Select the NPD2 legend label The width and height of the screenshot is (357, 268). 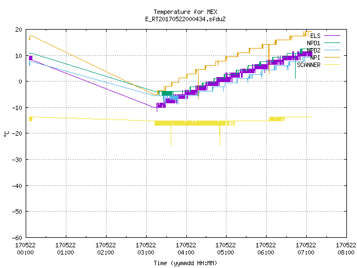[x=313, y=50]
